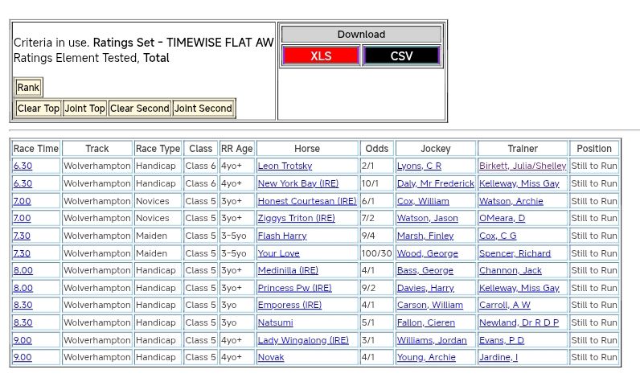640x390 pixels.
Task: Select jockey Watson, Jason link
Action: coord(427,219)
